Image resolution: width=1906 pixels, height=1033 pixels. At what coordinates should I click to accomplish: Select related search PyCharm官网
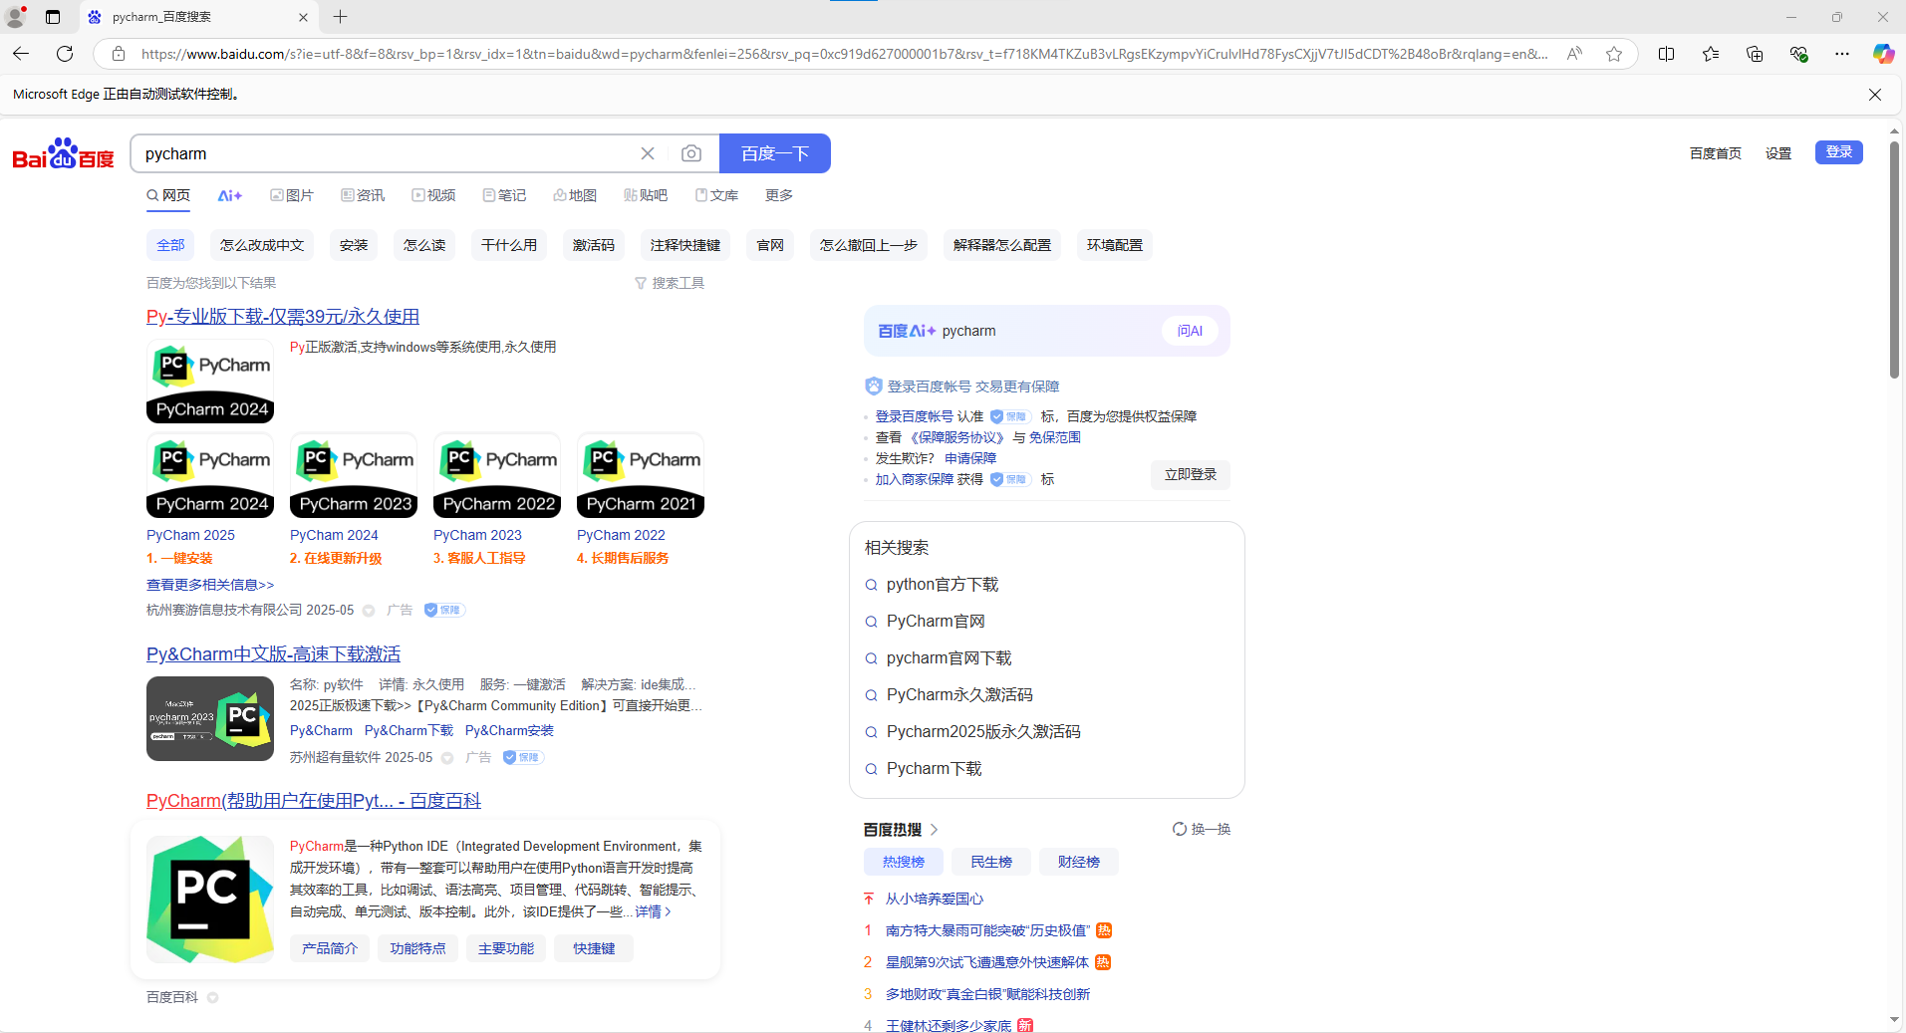936,622
